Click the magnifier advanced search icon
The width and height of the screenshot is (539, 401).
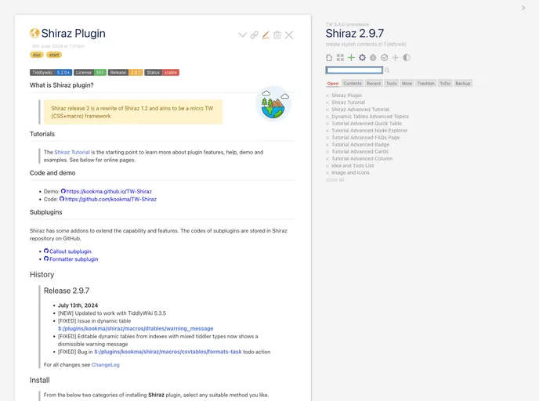[387, 70]
